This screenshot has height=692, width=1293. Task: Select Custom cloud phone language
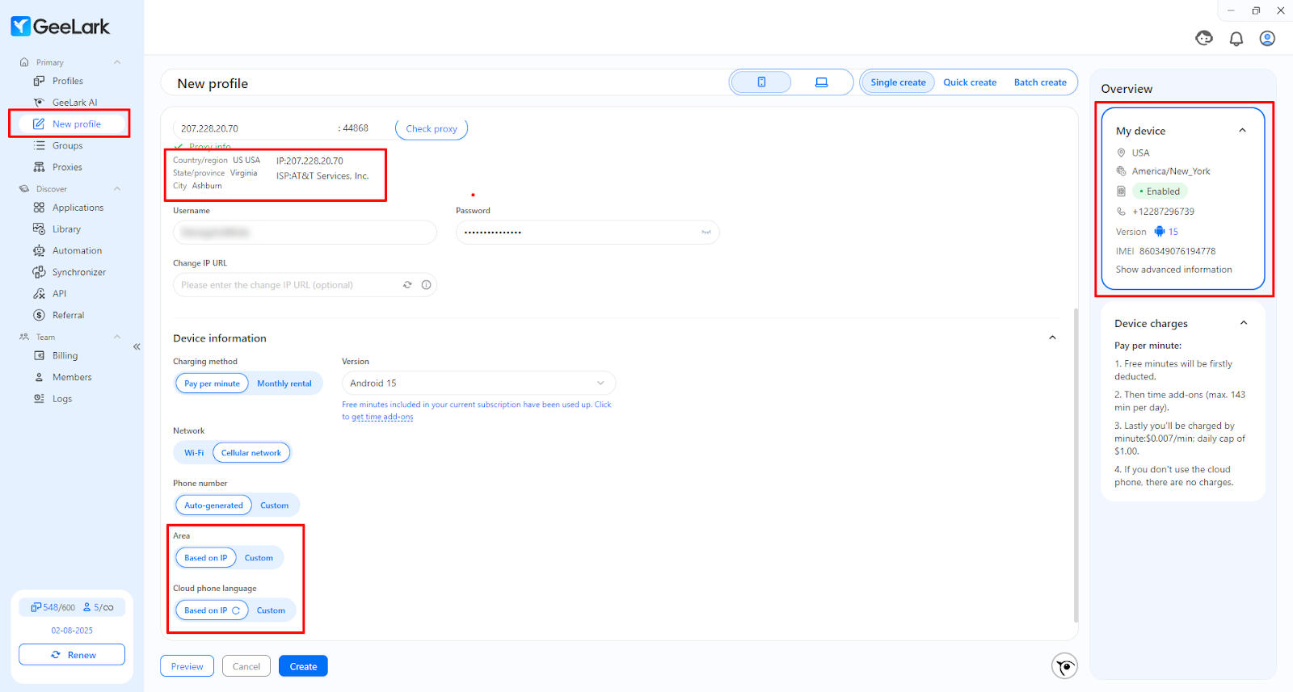[x=271, y=610]
